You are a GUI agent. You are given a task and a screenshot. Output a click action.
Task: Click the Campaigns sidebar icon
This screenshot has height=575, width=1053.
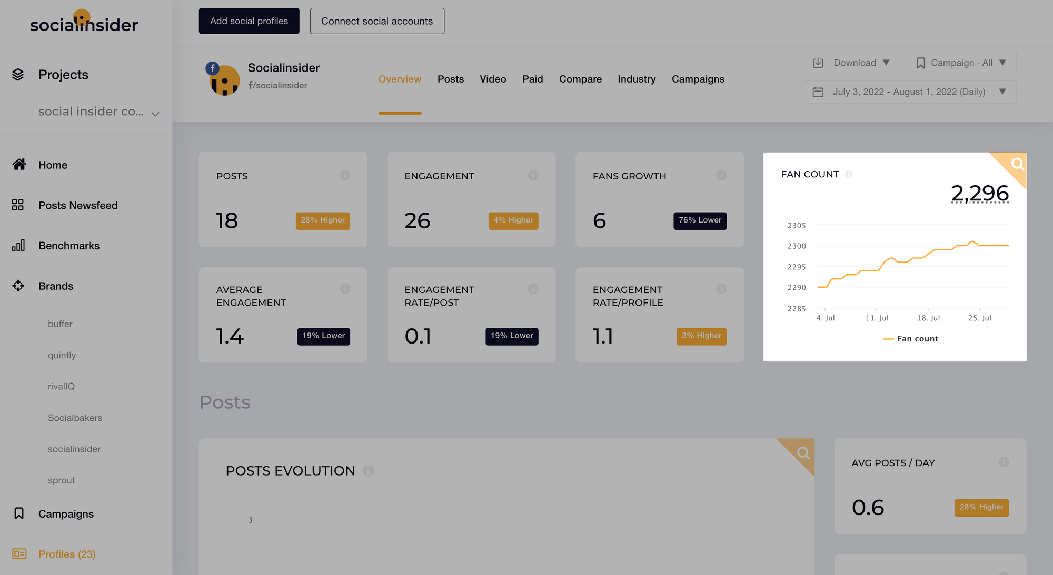pyautogui.click(x=19, y=513)
